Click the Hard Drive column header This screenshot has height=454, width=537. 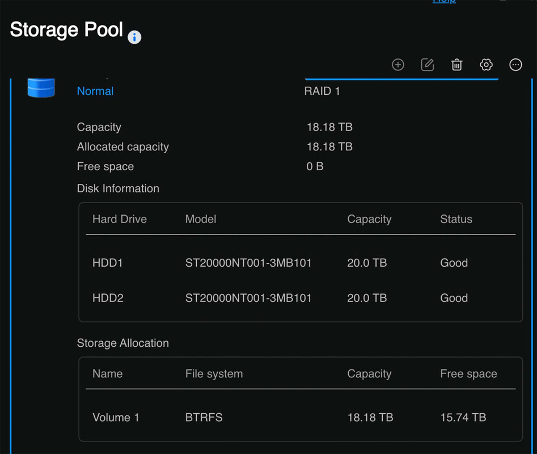point(120,219)
